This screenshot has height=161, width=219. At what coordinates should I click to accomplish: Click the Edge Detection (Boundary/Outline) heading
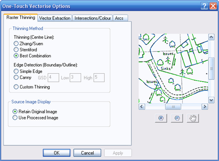[x=45, y=65]
